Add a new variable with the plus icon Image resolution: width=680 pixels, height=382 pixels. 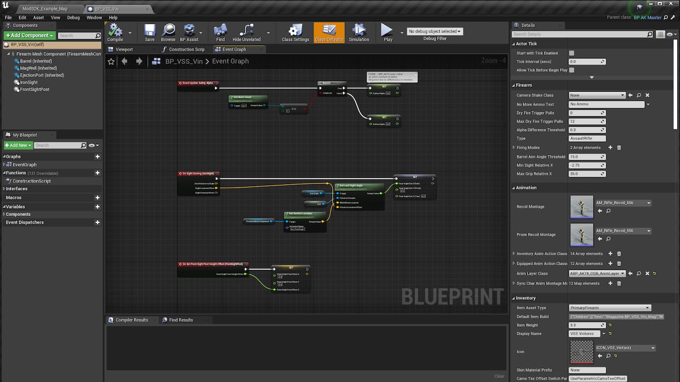tap(97, 206)
